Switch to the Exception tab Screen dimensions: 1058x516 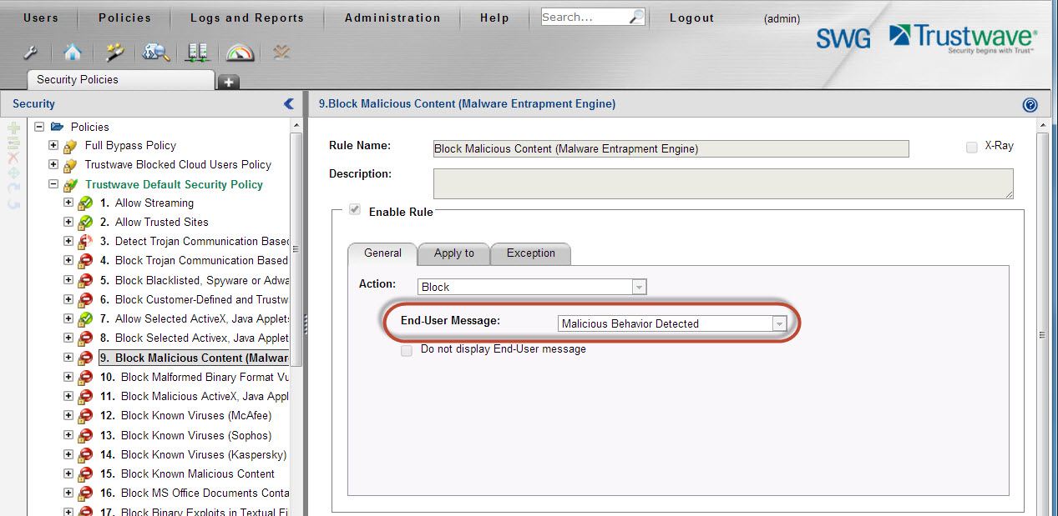pyautogui.click(x=530, y=253)
